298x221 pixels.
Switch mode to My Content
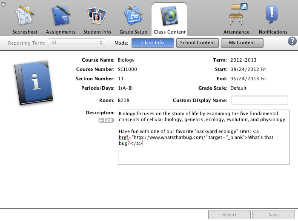point(242,42)
